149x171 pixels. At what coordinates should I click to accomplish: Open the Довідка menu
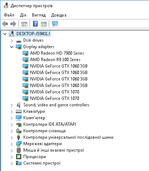pyautogui.click(x=59, y=15)
